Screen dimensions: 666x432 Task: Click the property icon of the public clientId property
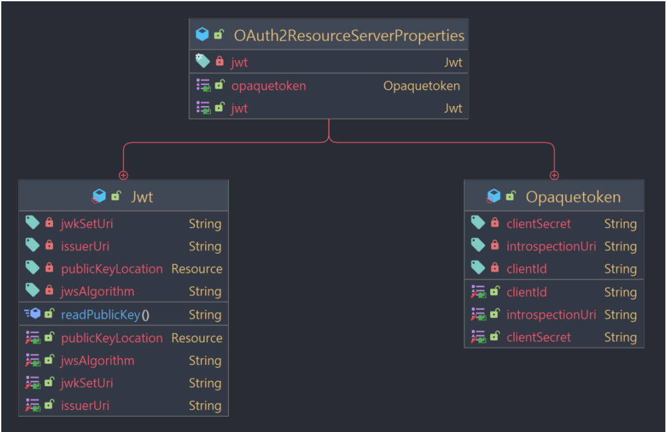[478, 292]
